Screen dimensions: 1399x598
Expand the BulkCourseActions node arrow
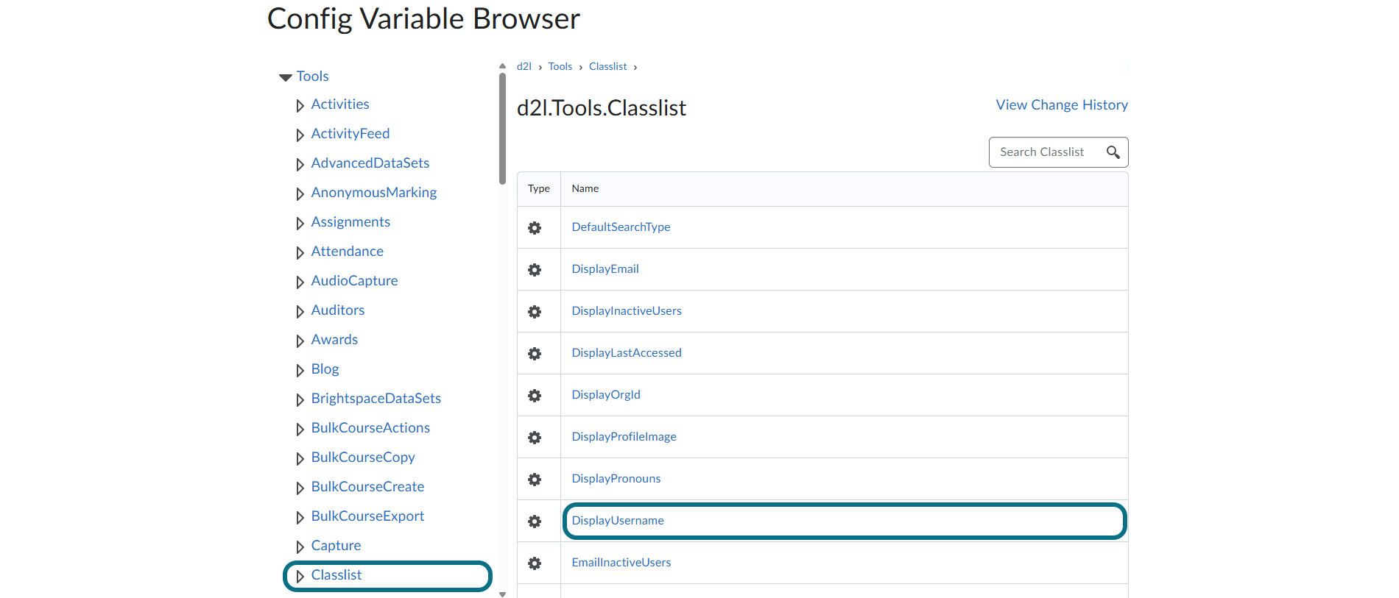pyautogui.click(x=300, y=430)
